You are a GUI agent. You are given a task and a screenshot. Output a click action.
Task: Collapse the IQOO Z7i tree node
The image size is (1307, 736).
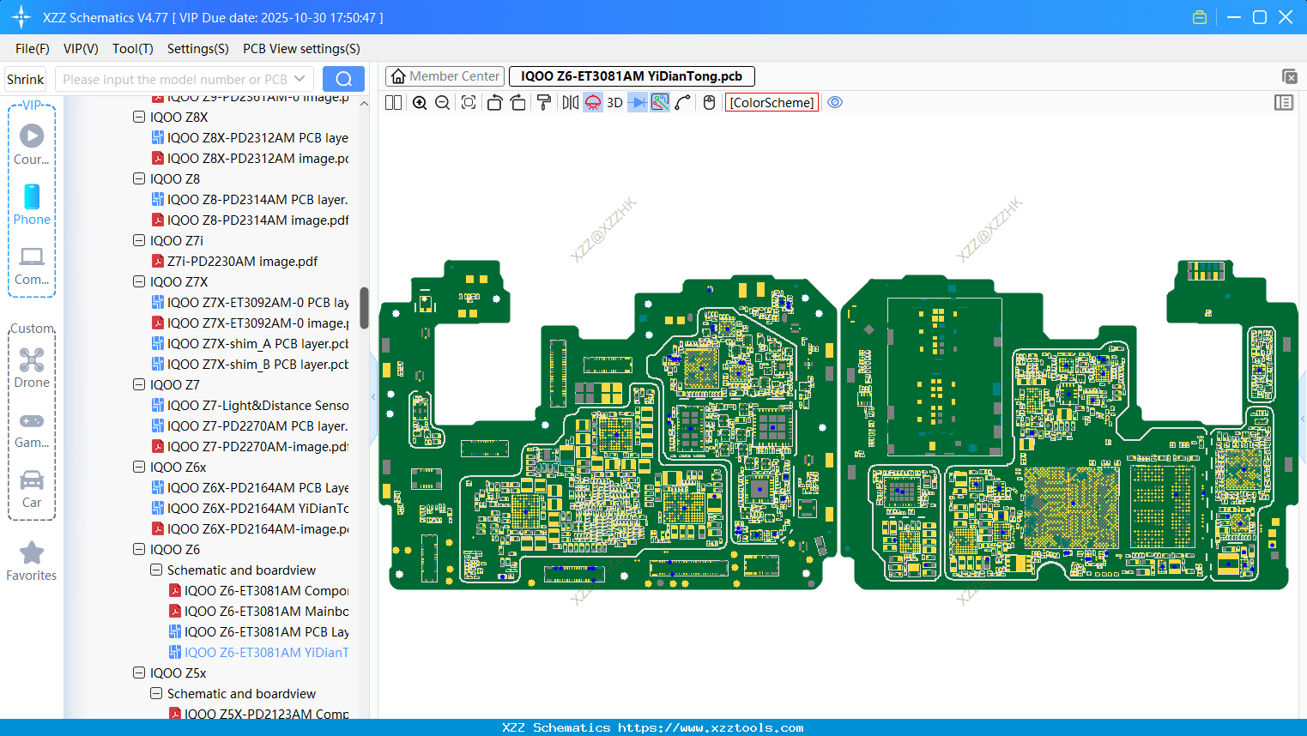pos(139,240)
